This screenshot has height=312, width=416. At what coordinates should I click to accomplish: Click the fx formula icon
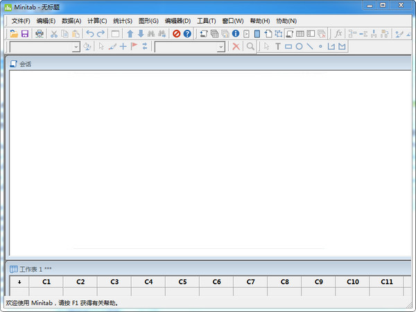coord(338,33)
